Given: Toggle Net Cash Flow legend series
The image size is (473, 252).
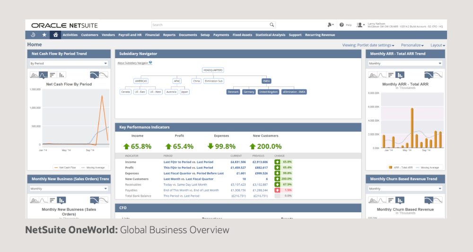Looking at the screenshot, I should (x=65, y=167).
